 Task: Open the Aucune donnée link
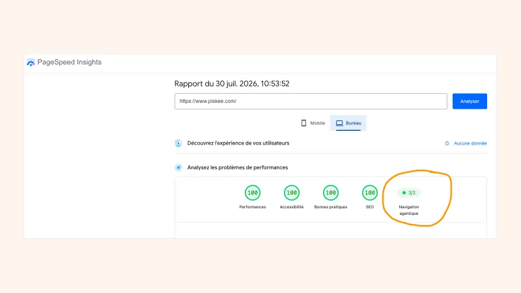[470, 143]
